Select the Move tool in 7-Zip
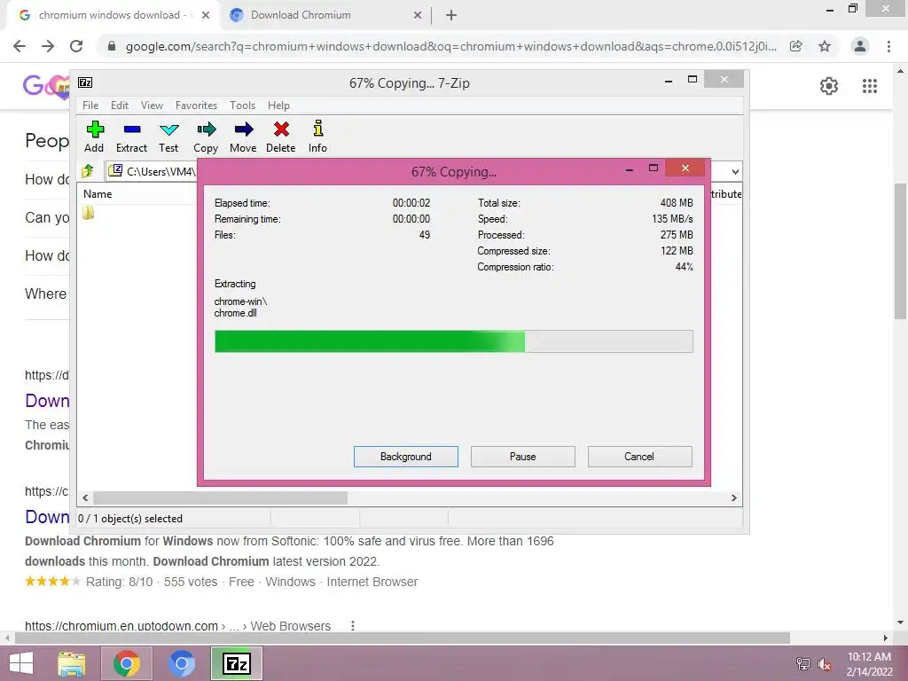The width and height of the screenshot is (908, 681). (x=243, y=137)
